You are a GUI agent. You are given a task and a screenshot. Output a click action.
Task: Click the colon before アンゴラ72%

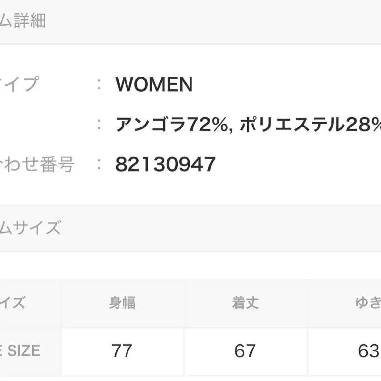(x=100, y=124)
